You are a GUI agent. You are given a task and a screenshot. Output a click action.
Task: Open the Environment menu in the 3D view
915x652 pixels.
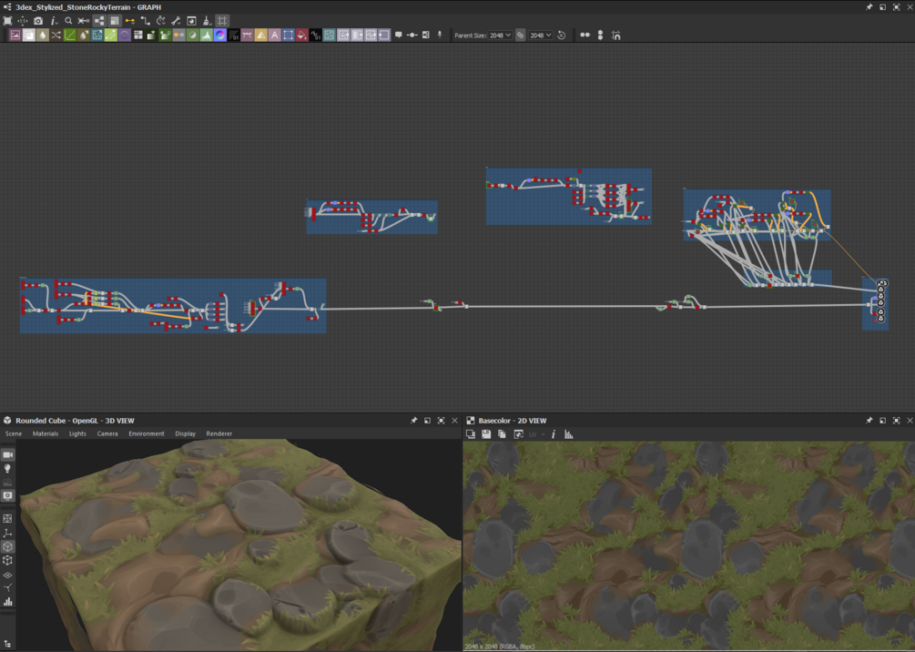pos(147,433)
